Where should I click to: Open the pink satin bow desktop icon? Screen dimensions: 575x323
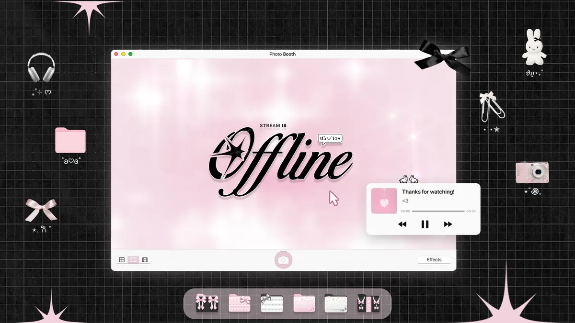pos(41,210)
